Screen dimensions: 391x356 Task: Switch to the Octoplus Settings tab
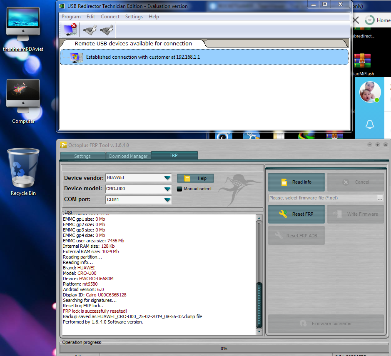[82, 156]
